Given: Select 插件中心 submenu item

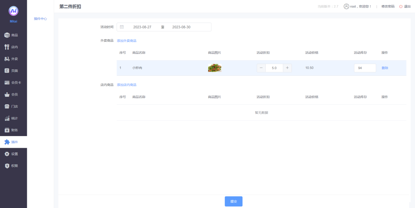Looking at the screenshot, I should point(40,19).
